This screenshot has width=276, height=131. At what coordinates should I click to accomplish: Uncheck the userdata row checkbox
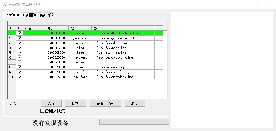tap(20, 77)
